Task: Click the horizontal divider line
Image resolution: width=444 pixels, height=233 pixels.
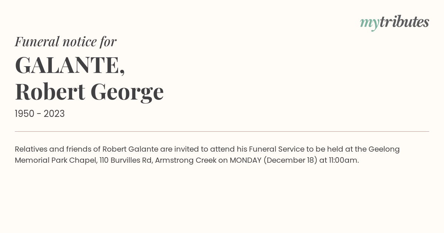Action: click(222, 131)
